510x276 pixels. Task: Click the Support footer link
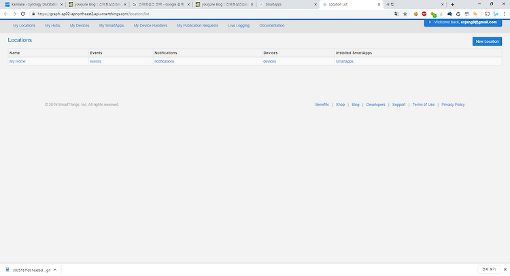point(398,105)
